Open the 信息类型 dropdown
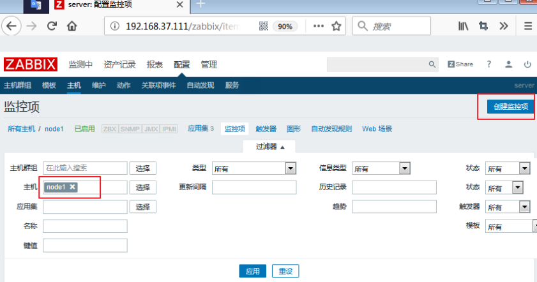 pyautogui.click(x=381, y=168)
